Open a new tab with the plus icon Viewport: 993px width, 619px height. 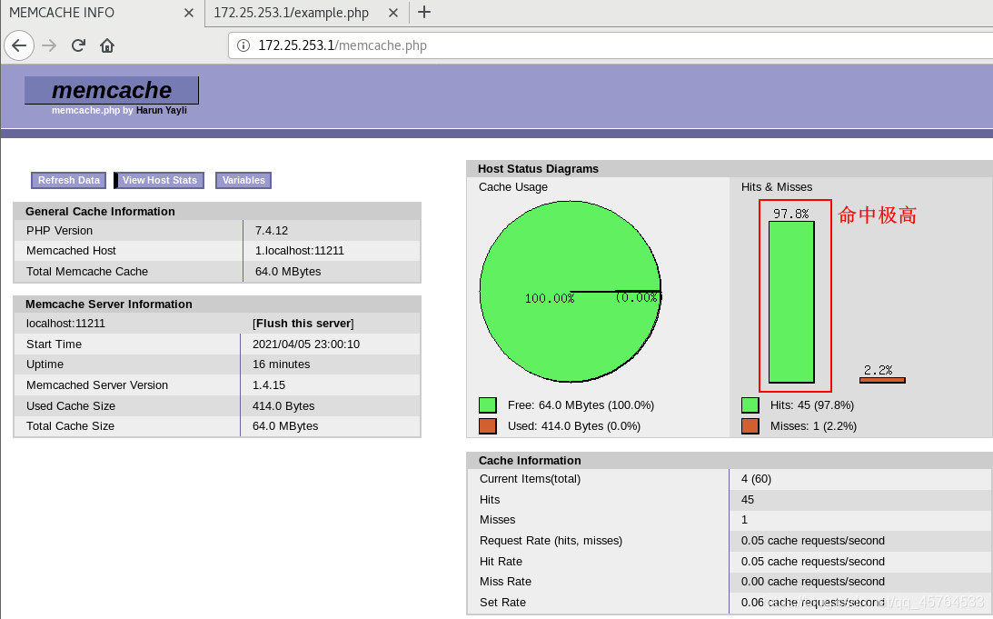click(424, 12)
